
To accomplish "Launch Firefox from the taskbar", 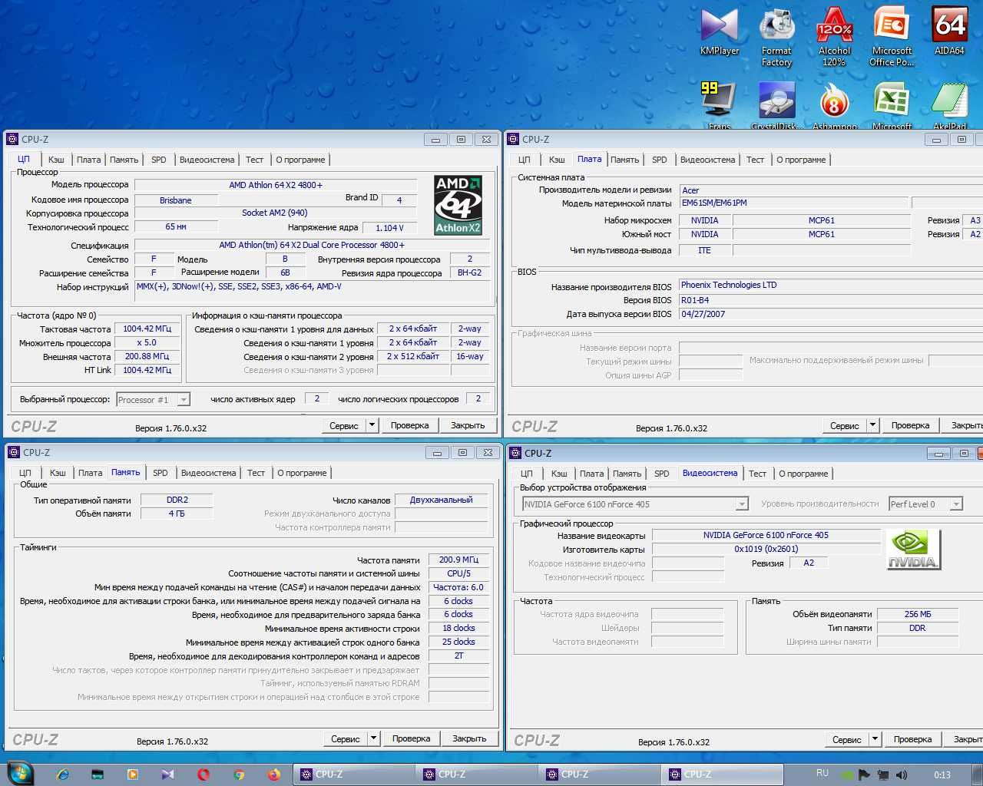I will (x=274, y=774).
